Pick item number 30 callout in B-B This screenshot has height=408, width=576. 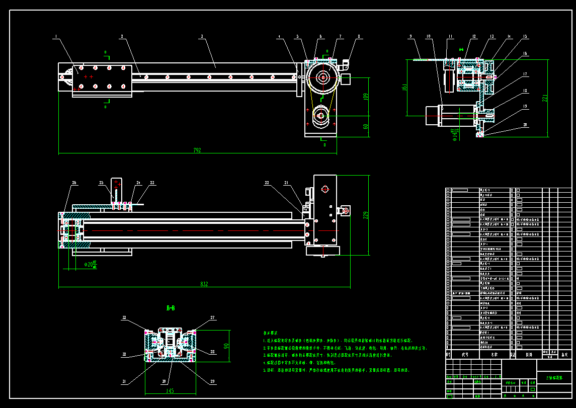(x=164, y=381)
